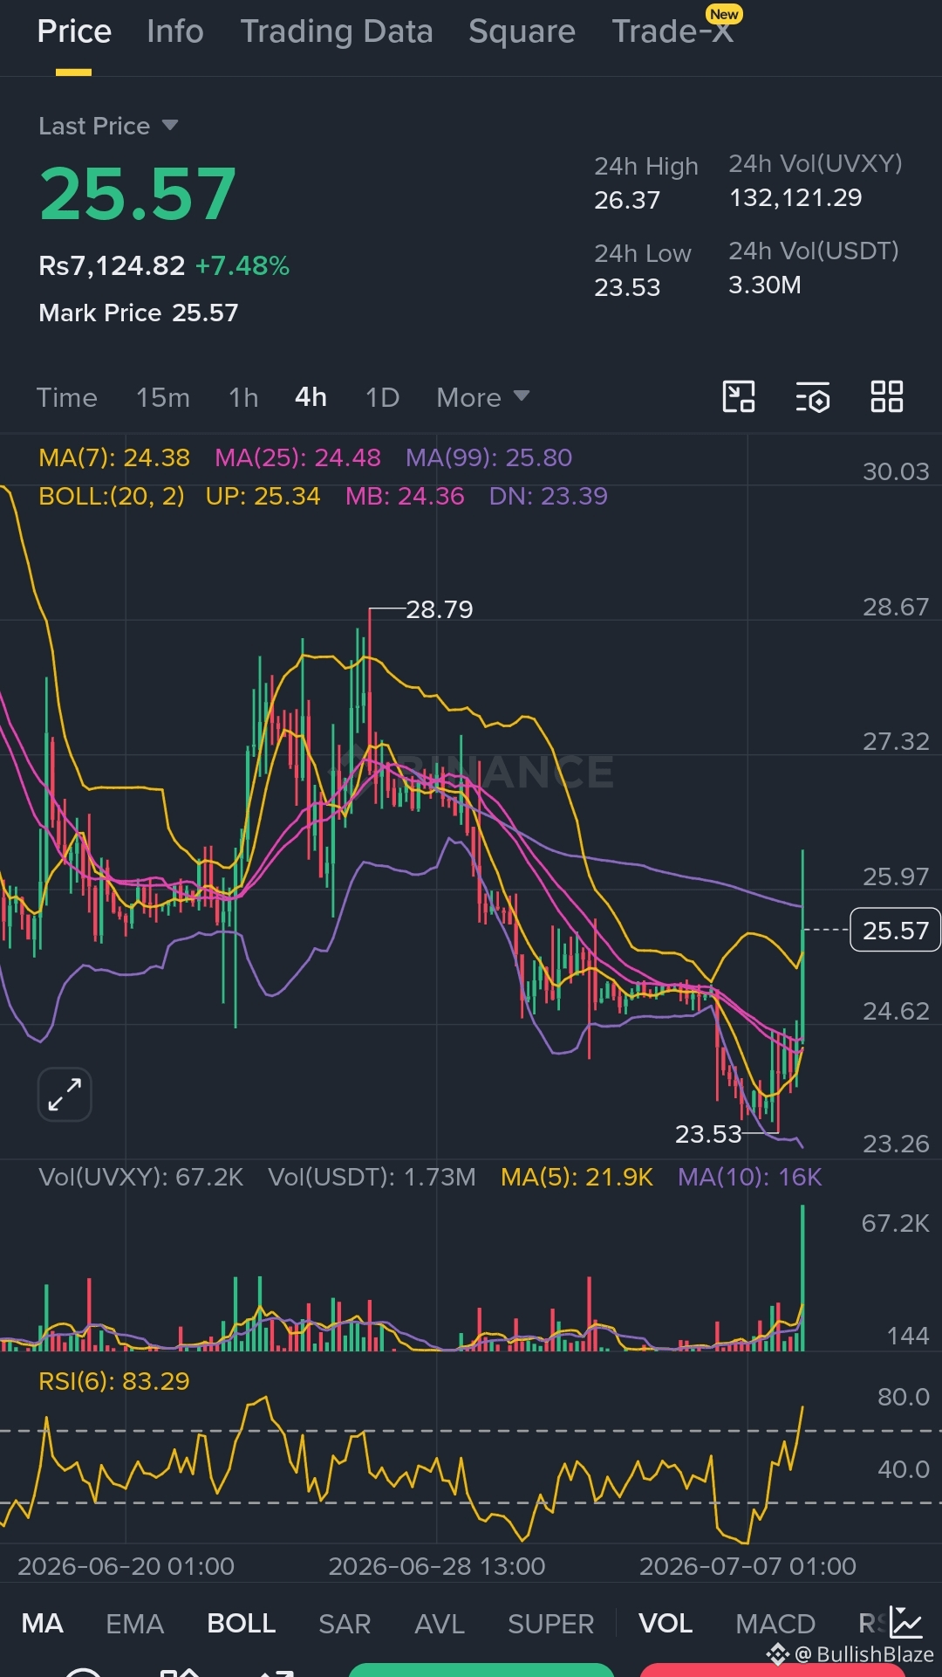Open chart settings list icon
Viewport: 942px width, 1677px height.
click(813, 397)
